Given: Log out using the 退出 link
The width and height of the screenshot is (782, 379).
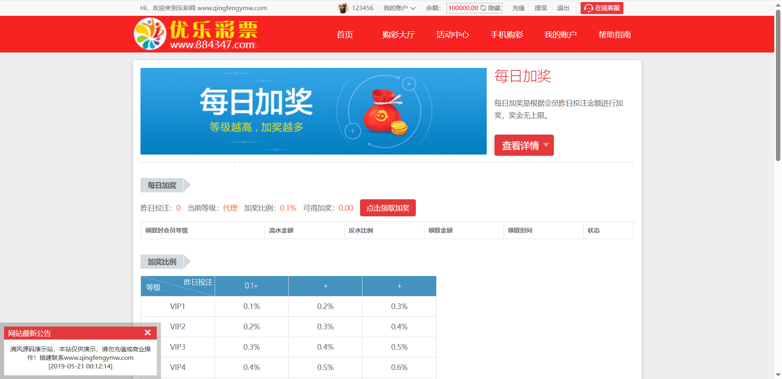Looking at the screenshot, I should click(x=563, y=8).
